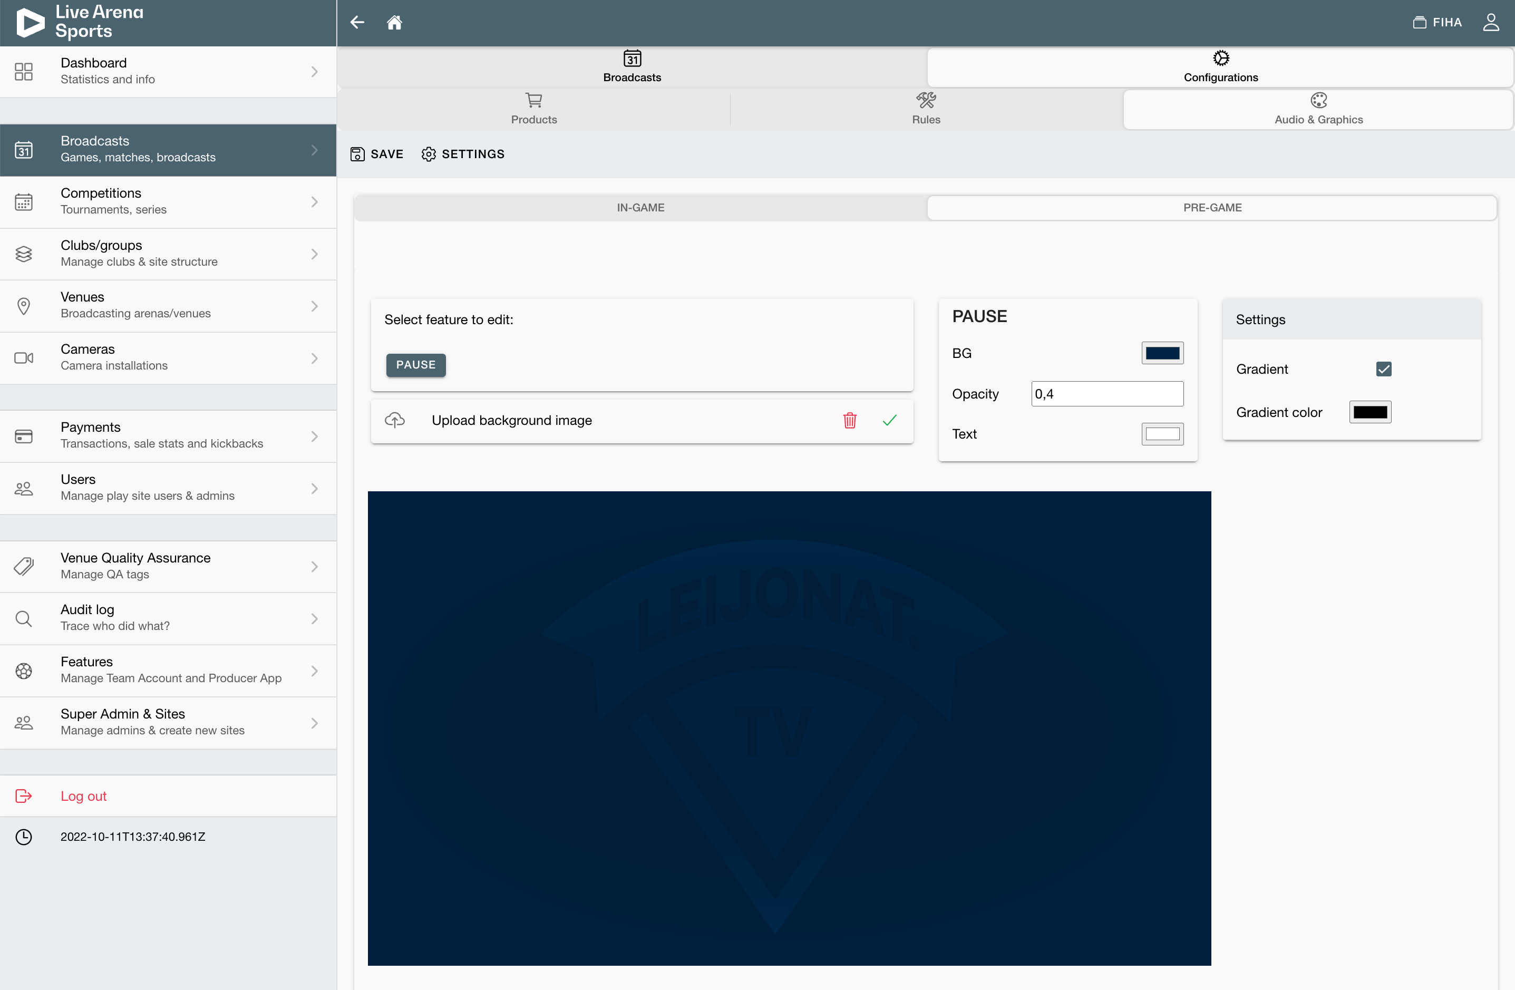This screenshot has width=1515, height=990.
Task: Click the Clubs/groups layers icon
Action: tap(24, 254)
